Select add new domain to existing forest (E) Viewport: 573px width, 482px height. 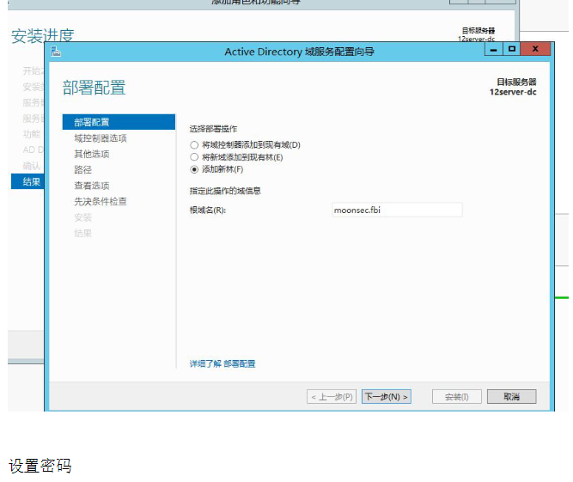(236, 157)
